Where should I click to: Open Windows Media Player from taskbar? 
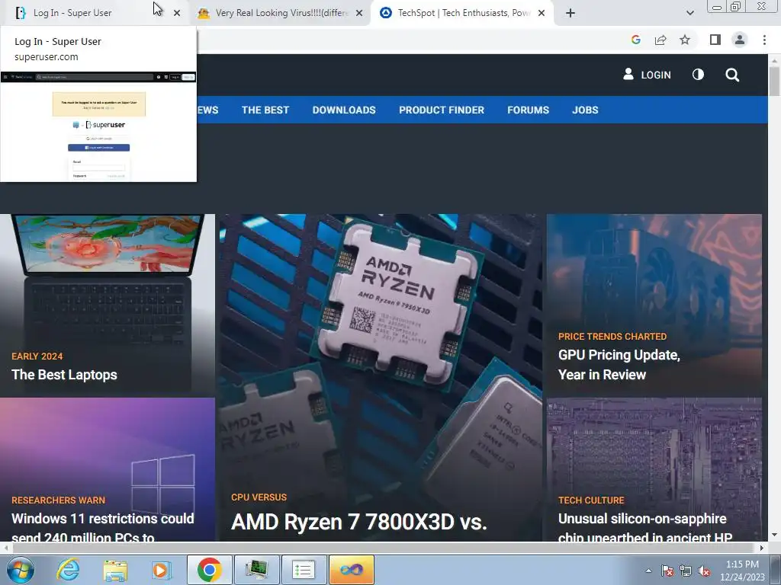161,570
